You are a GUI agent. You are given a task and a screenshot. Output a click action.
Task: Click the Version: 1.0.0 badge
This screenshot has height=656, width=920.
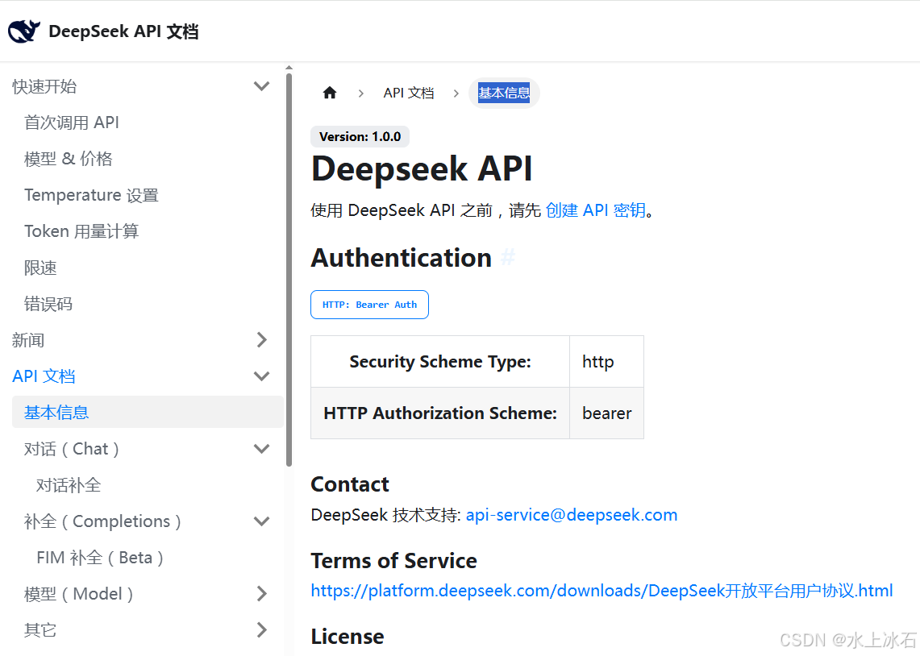(x=360, y=136)
